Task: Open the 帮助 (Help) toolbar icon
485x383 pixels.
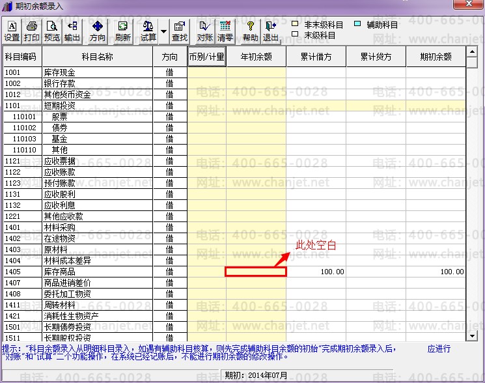Action: pyautogui.click(x=251, y=31)
